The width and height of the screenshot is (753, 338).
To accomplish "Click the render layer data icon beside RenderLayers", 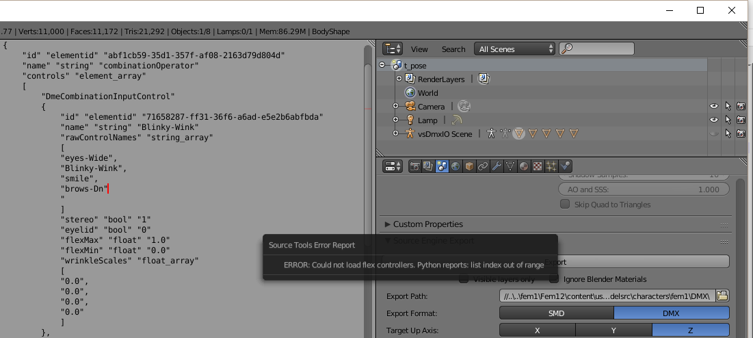I will (484, 79).
